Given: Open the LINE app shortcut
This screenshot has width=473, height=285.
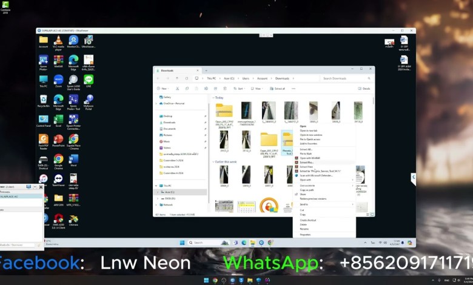Looking at the screenshot, I should pyautogui.click(x=89, y=79).
